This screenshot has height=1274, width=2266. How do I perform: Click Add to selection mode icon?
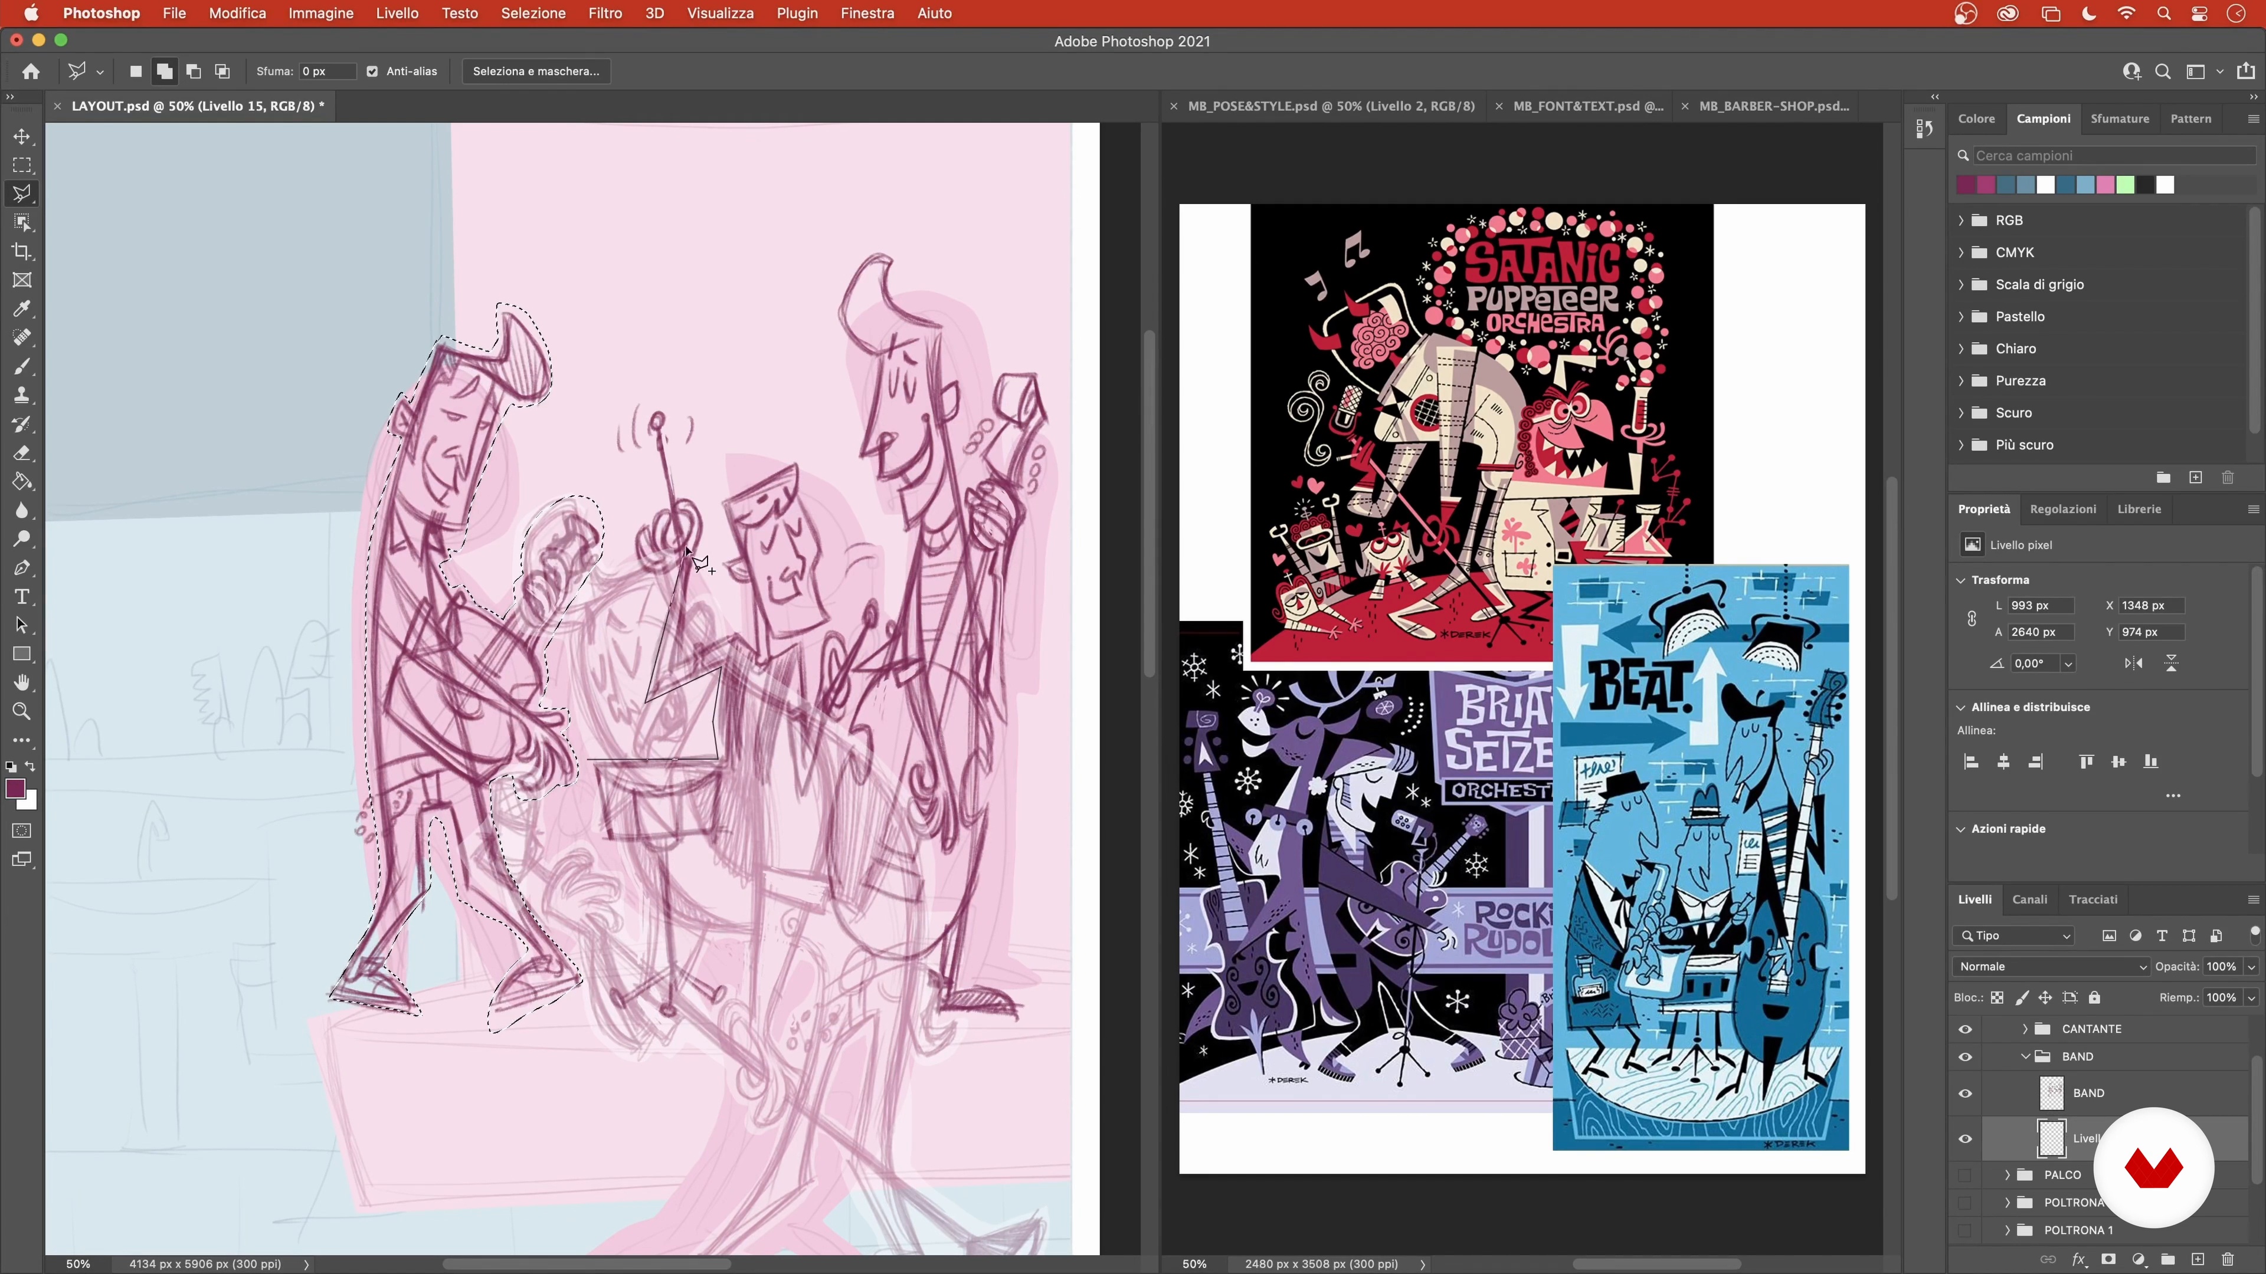pyautogui.click(x=165, y=71)
